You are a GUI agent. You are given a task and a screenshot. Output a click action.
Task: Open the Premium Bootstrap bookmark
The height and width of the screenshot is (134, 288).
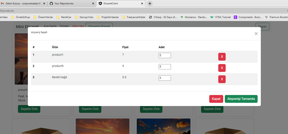[x=276, y=17]
